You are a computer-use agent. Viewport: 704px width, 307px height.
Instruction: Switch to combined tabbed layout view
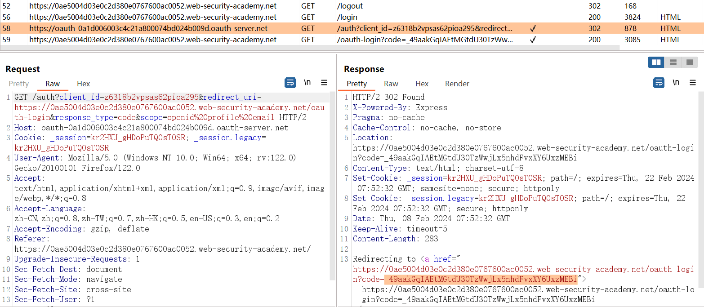(x=690, y=62)
